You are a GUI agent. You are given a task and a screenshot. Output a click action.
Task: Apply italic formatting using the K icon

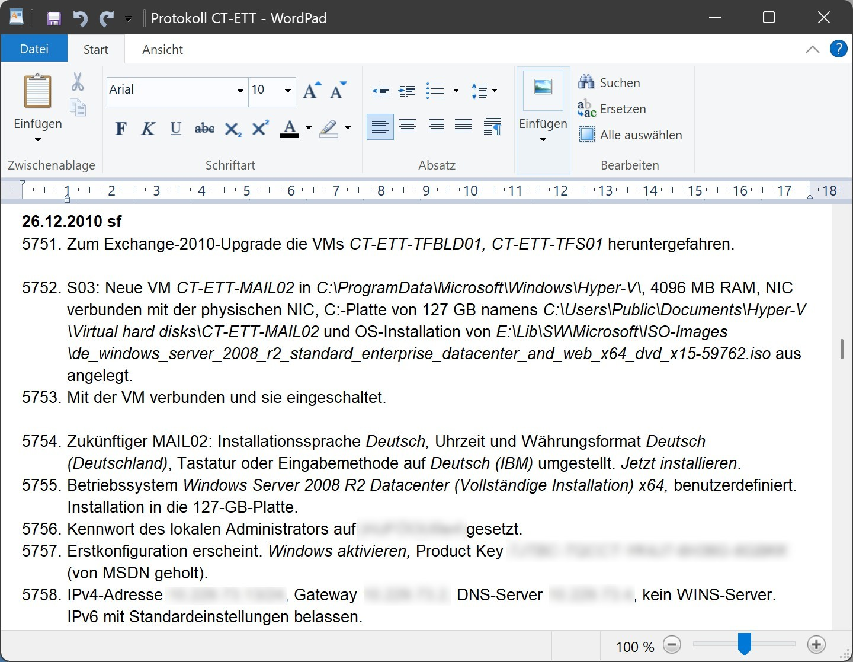point(147,129)
